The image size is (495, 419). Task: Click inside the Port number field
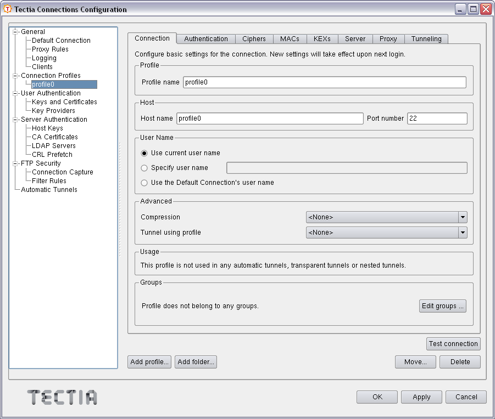point(437,118)
